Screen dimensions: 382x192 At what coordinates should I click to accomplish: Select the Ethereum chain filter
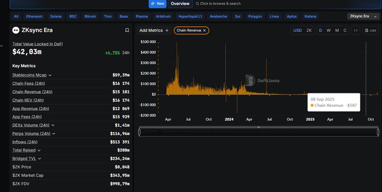34,16
